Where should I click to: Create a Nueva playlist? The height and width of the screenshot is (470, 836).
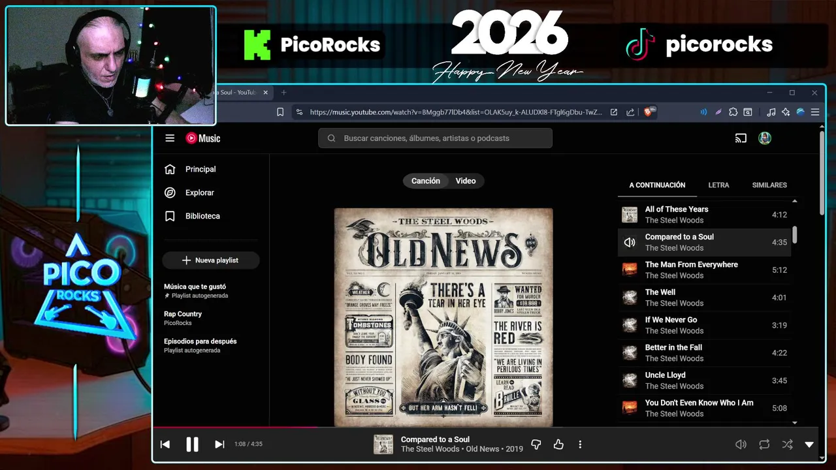(211, 260)
